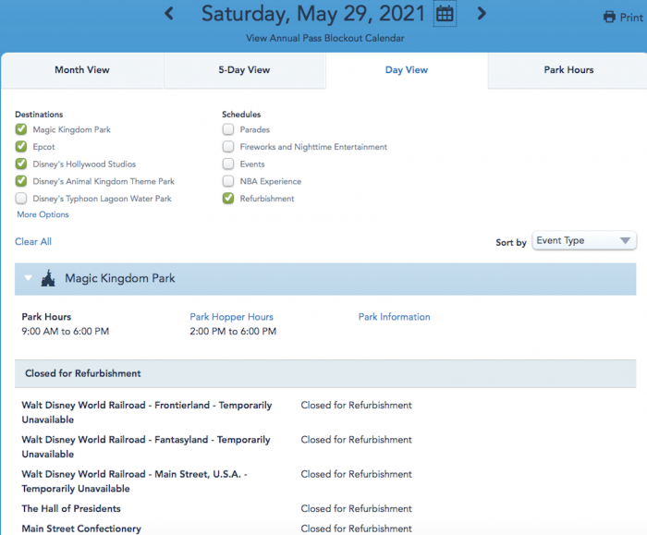Click the Clear All link
647x535 pixels.
click(x=33, y=242)
